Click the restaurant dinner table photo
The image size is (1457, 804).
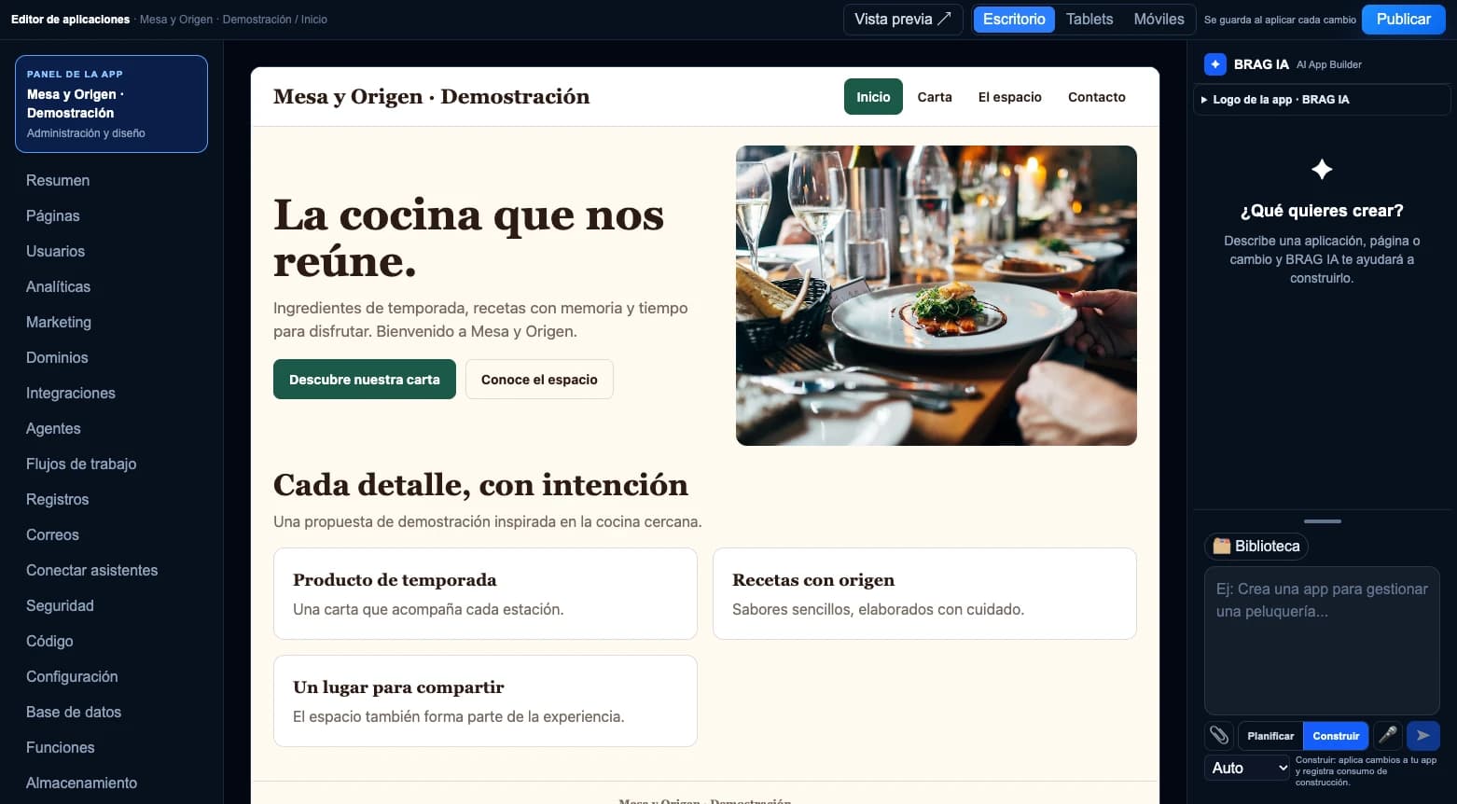coord(937,296)
